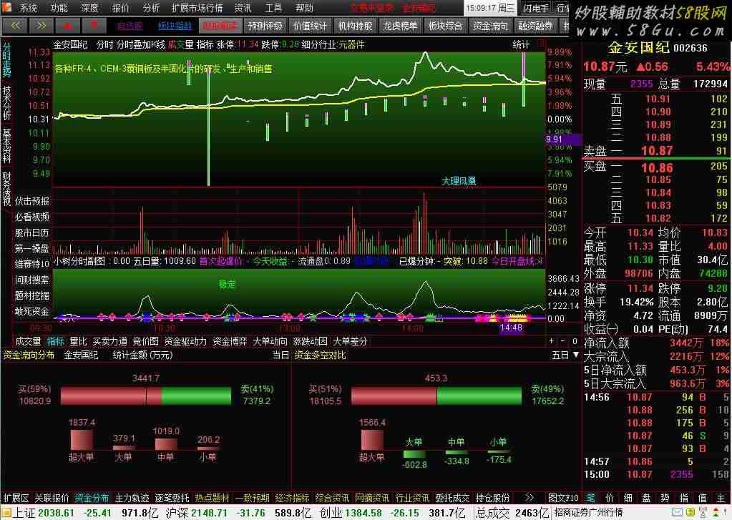The height and width of the screenshot is (520, 732).
Task: Click the 板块指数 toolbar button
Action: [175, 26]
